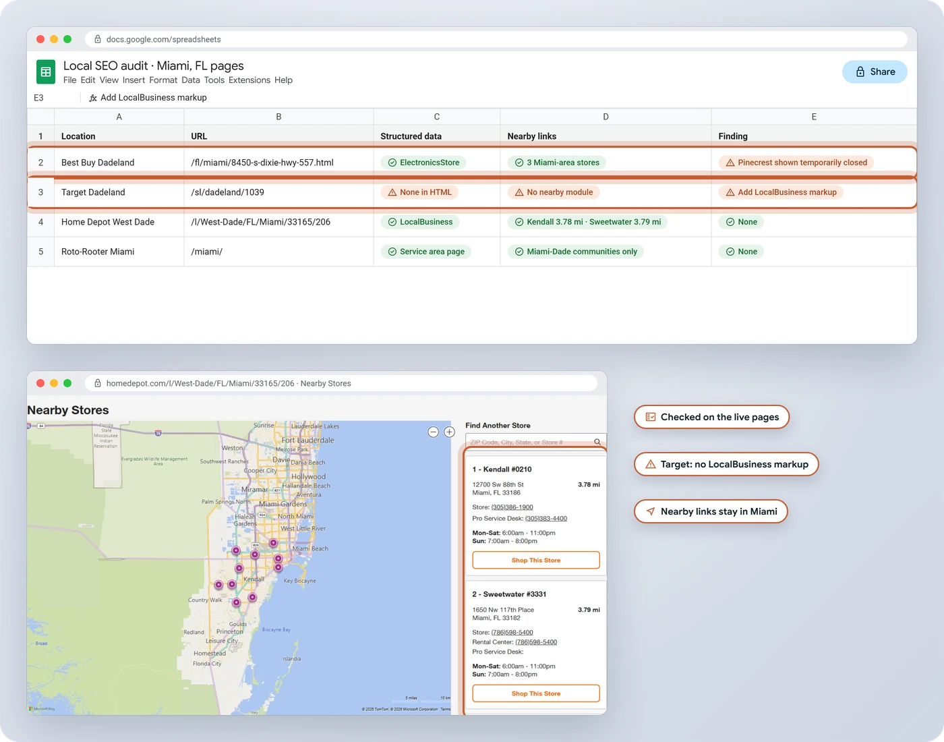Zoom out the map with the minus icon

(434, 432)
